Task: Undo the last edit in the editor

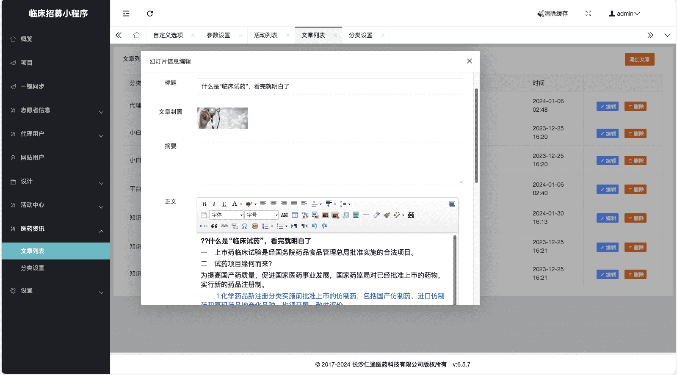Action: (315, 226)
